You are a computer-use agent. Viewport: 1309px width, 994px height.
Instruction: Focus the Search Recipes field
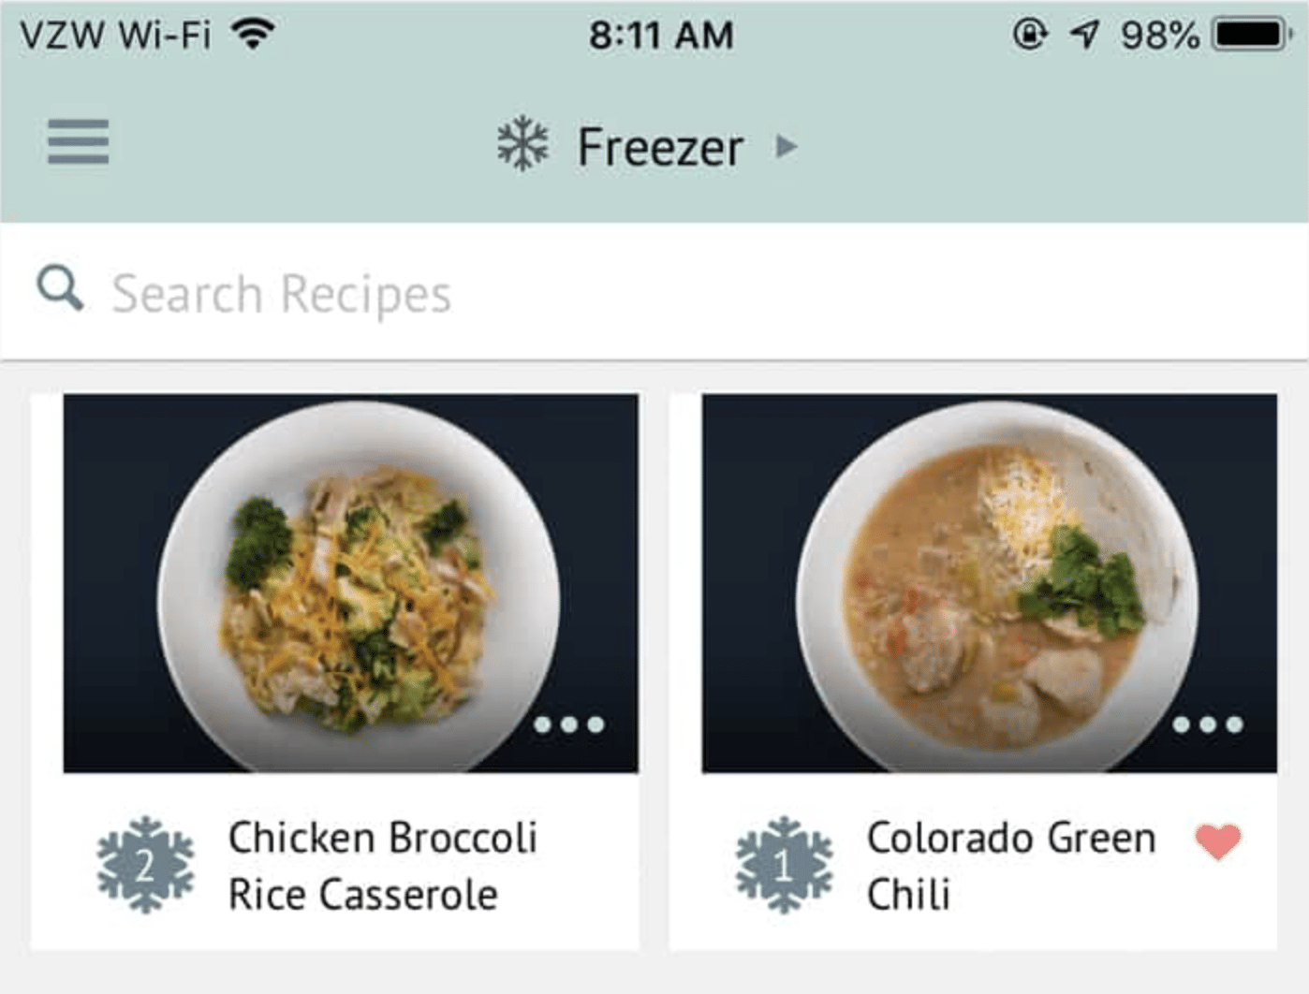point(655,293)
